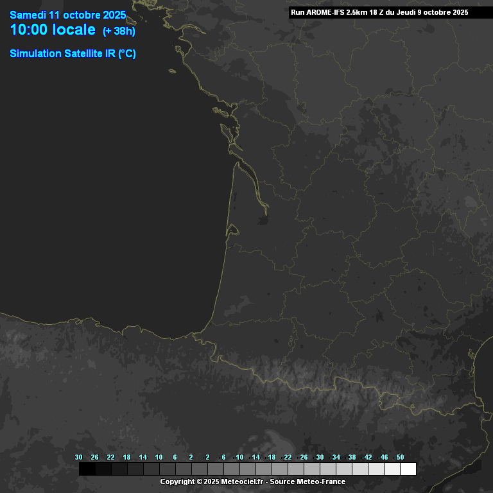Click the white -50 legend swatch
The image size is (493, 493).
pos(408,469)
